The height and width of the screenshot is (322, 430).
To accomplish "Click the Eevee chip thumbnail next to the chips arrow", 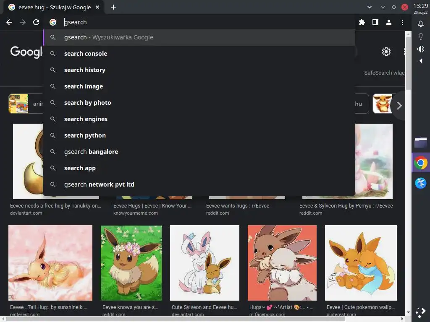I will 383,104.
